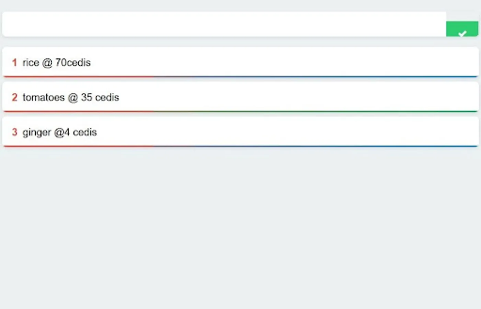Viewport: 481px width, 309px height.
Task: Click the red number 1 badge
Action: 14,62
